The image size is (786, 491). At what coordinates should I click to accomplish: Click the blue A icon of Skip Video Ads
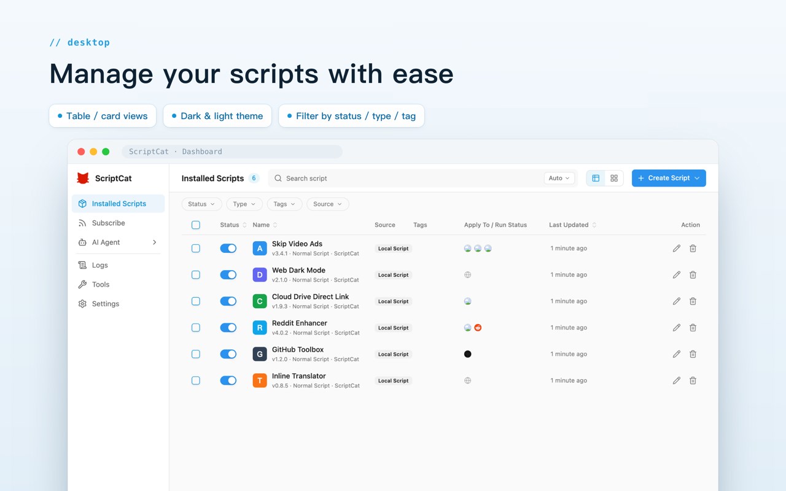pyautogui.click(x=260, y=249)
